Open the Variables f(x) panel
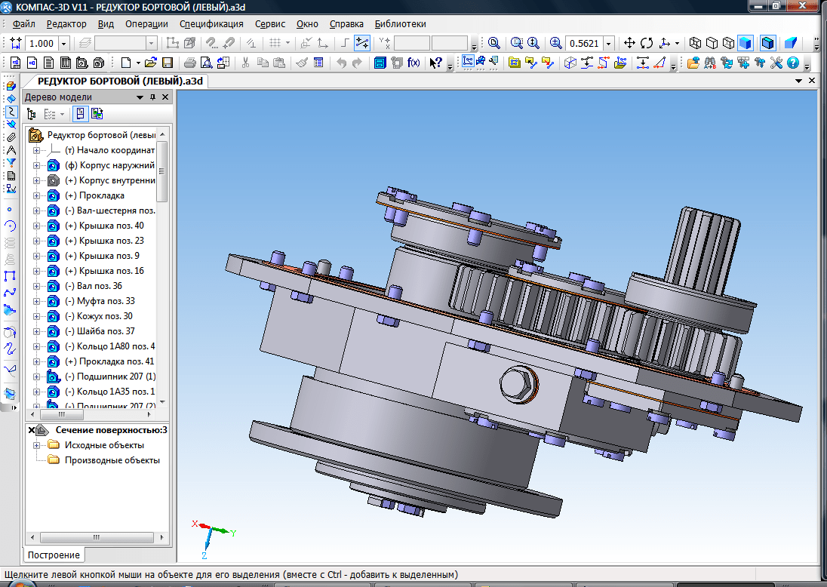The image size is (827, 587). tap(413, 63)
